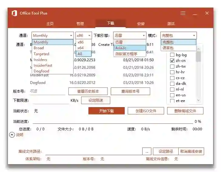Viewport: 221px width, 172px height.
Task: Click the 下载限速 input field
Action: [x=51, y=100]
